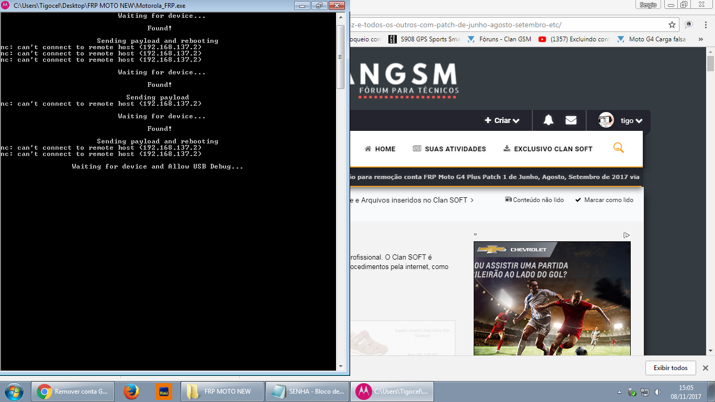
Task: Click the Exibir todos downloads button
Action: coord(671,368)
